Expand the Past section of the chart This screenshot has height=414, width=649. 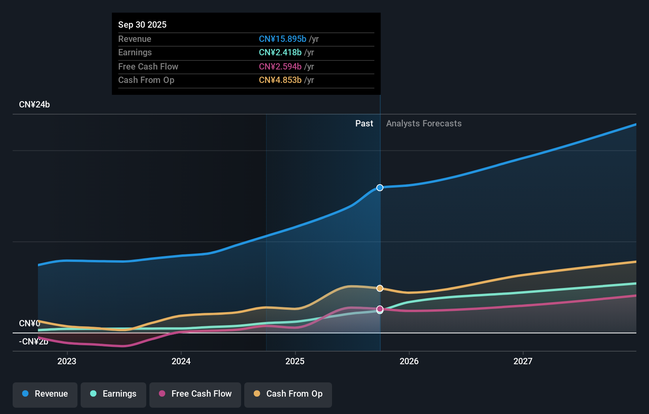pyautogui.click(x=364, y=123)
